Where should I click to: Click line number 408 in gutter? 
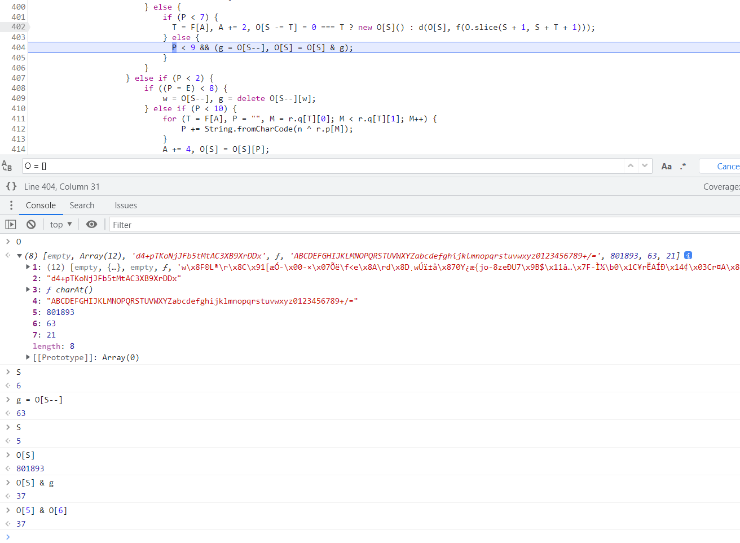[19, 88]
